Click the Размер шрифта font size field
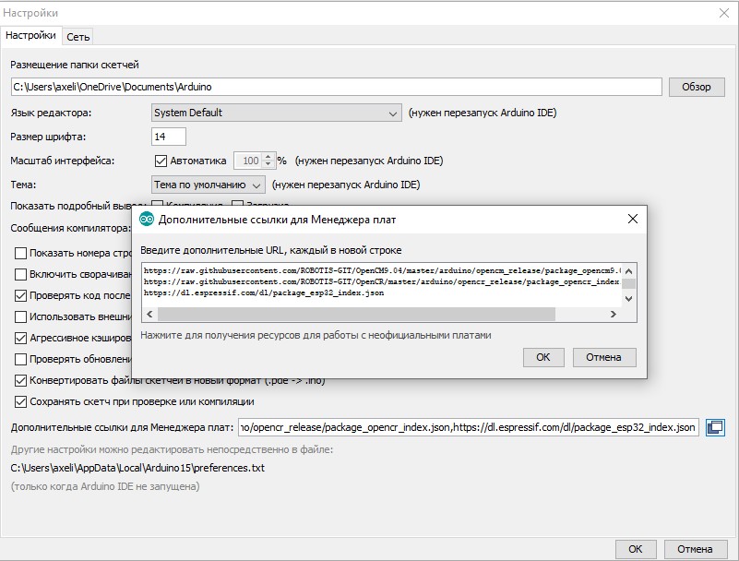Viewport: 739px width, 561px height. pos(169,137)
